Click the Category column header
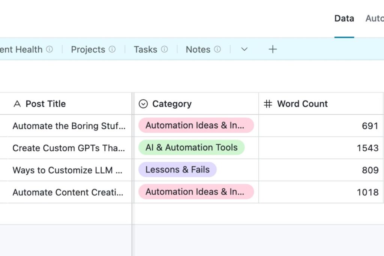Screen dimensions: 384x256 196,104
